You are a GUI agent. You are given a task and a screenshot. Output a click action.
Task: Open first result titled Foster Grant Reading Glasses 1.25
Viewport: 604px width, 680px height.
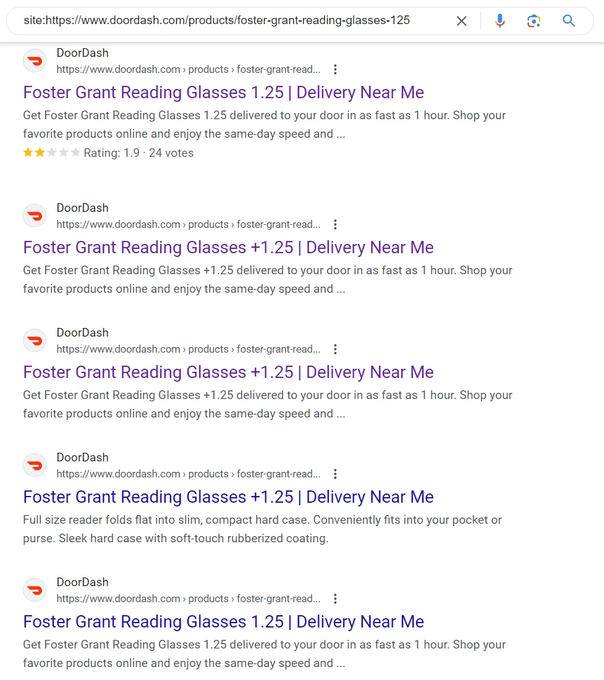[x=224, y=93]
